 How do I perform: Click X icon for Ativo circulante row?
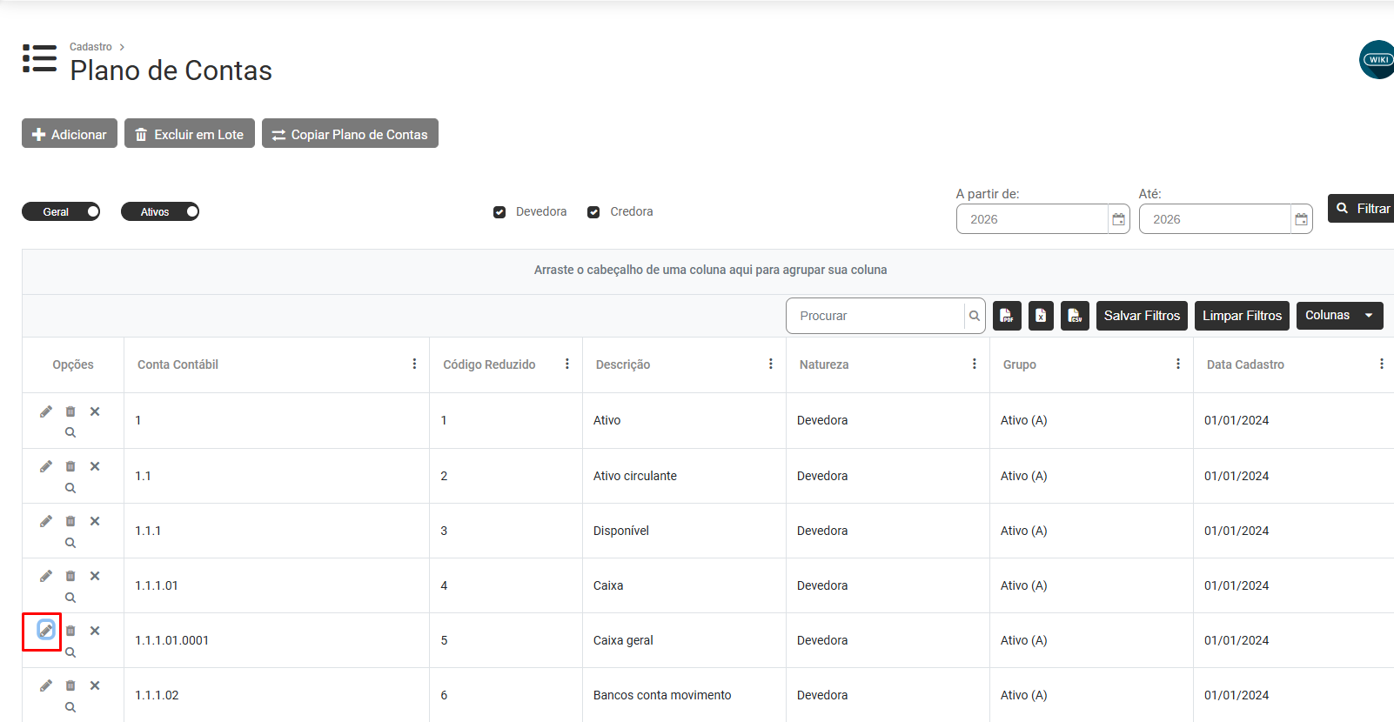tap(95, 466)
